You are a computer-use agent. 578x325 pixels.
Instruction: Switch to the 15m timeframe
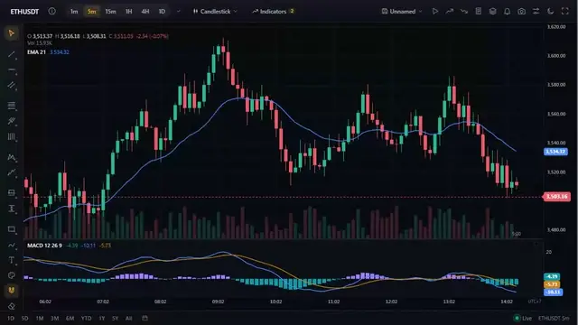pos(110,12)
